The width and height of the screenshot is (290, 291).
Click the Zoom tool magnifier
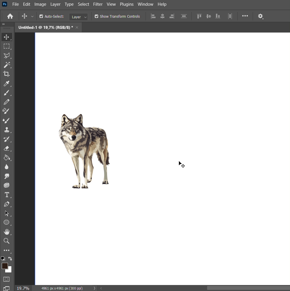click(x=7, y=241)
